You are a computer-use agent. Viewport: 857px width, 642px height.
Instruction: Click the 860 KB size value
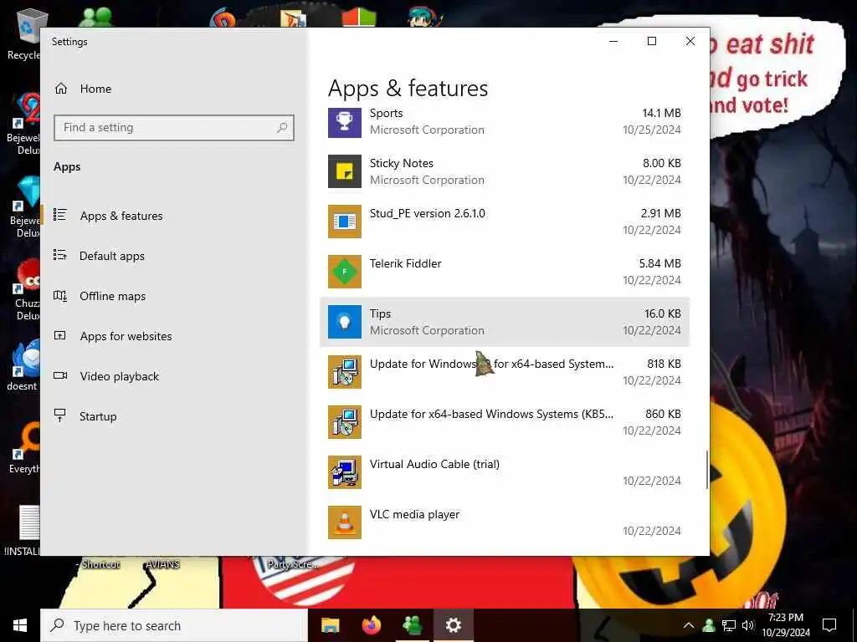(663, 415)
